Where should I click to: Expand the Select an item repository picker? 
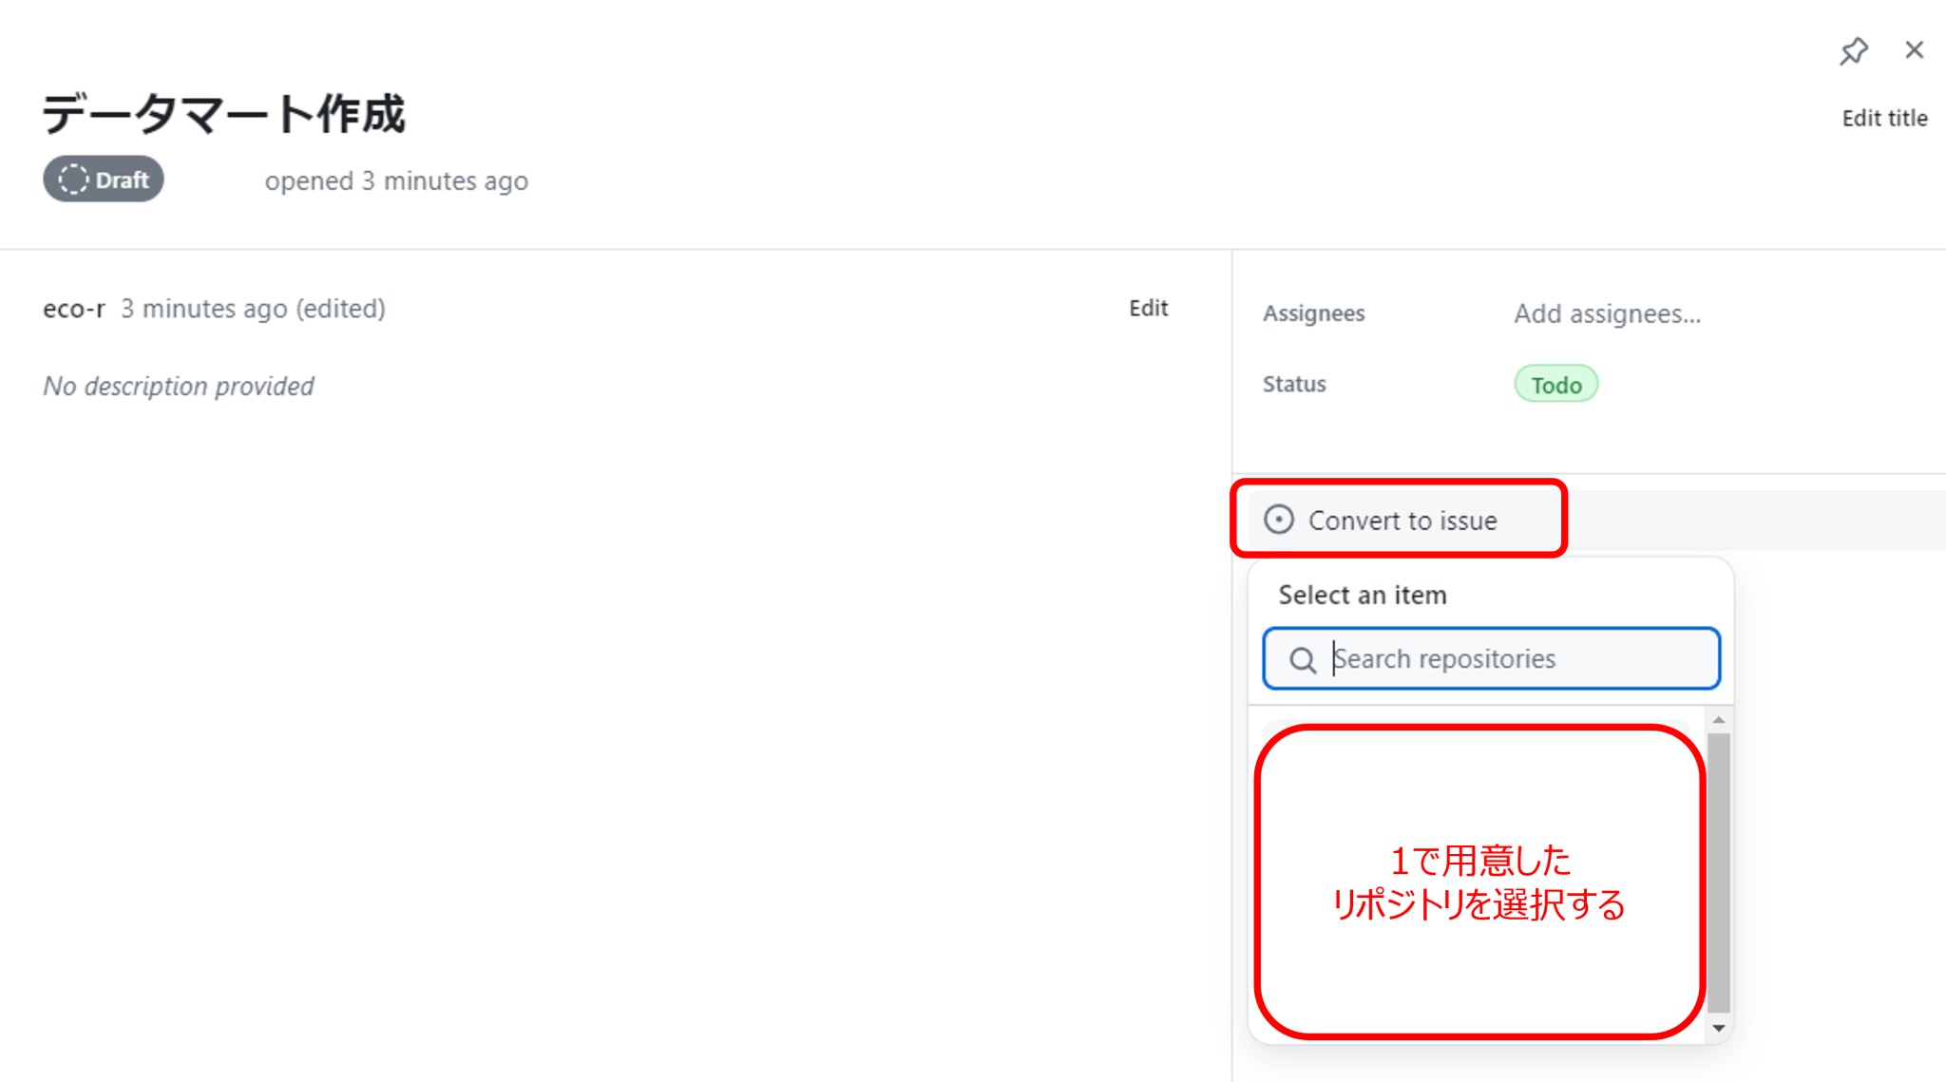point(1362,595)
